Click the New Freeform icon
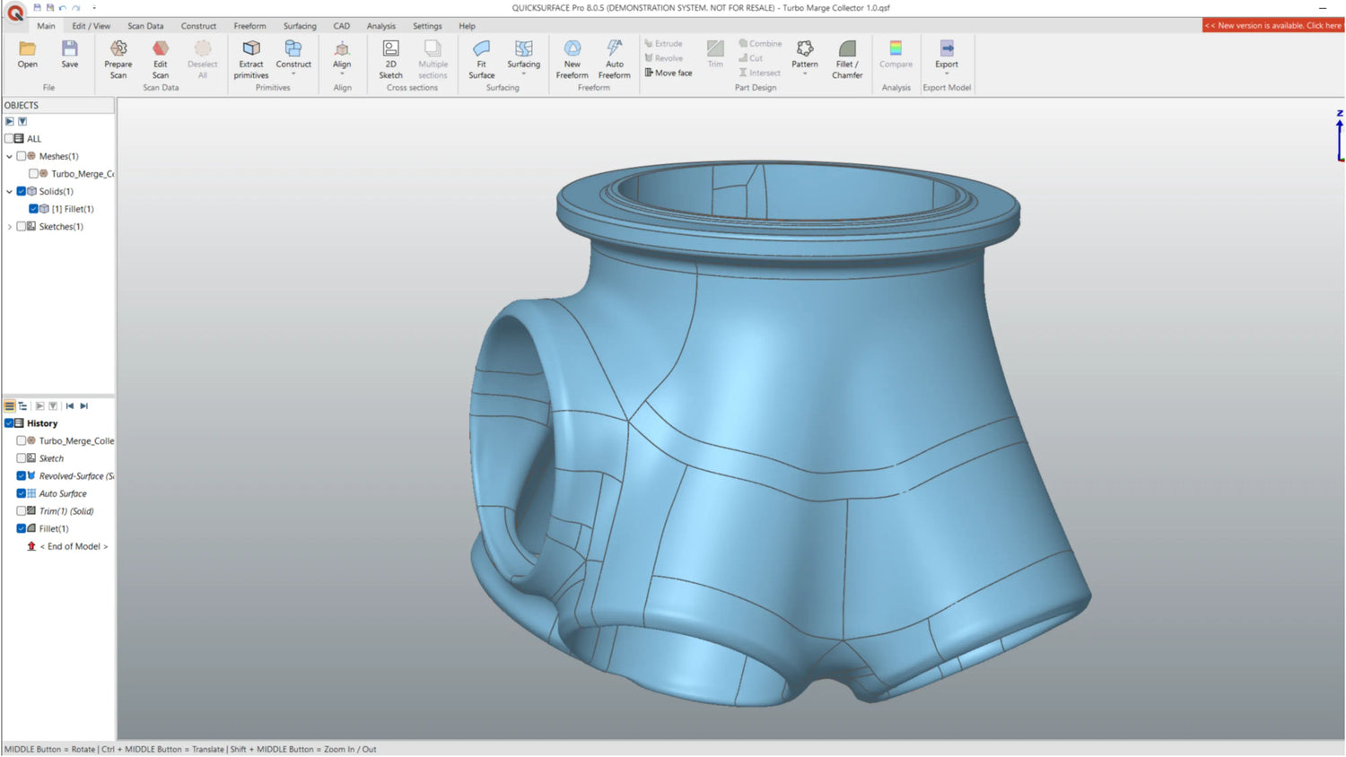The image size is (1346, 757). (572, 49)
